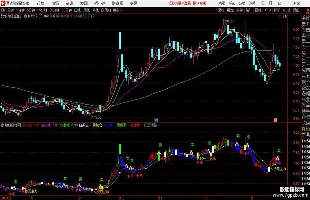The image size is (310, 200).
Task: Switch to 分时 chart period
Action: click(x=11, y=10)
